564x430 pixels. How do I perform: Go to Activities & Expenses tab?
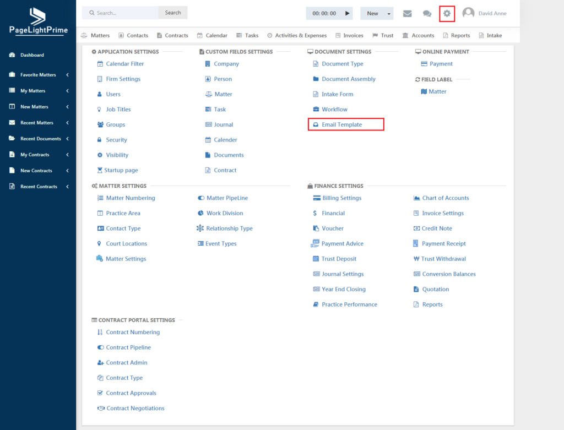click(x=297, y=36)
